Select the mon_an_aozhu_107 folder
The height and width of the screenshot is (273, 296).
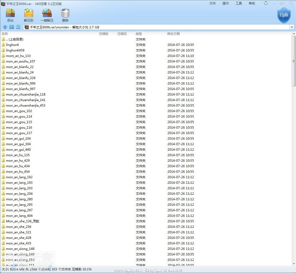(x=20, y=61)
